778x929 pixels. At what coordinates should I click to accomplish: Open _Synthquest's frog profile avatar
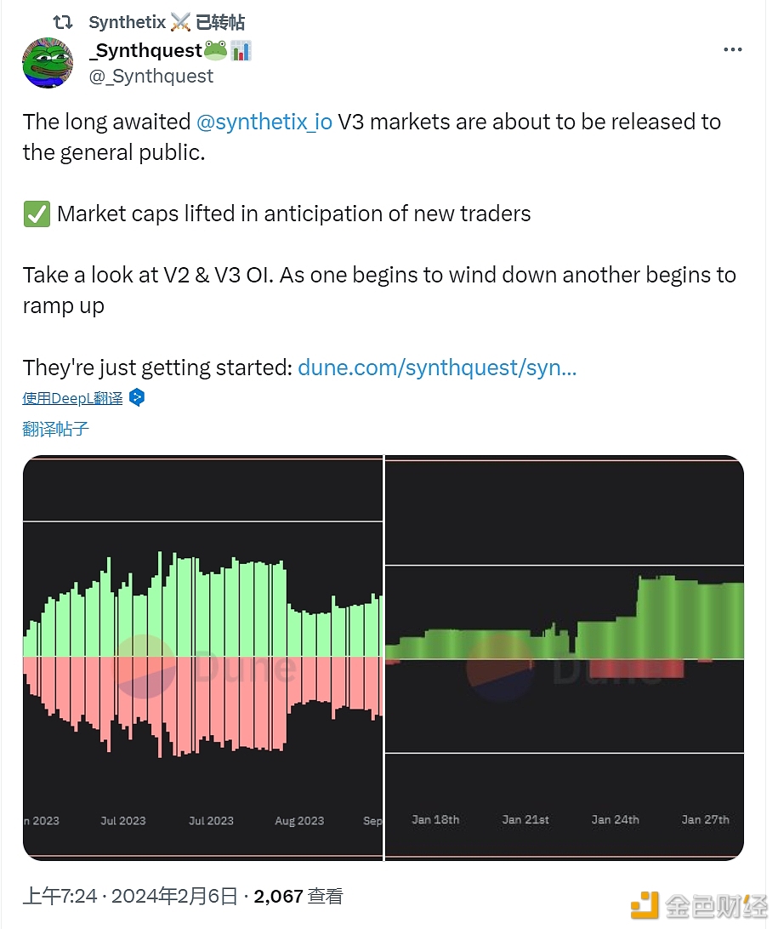tap(48, 63)
